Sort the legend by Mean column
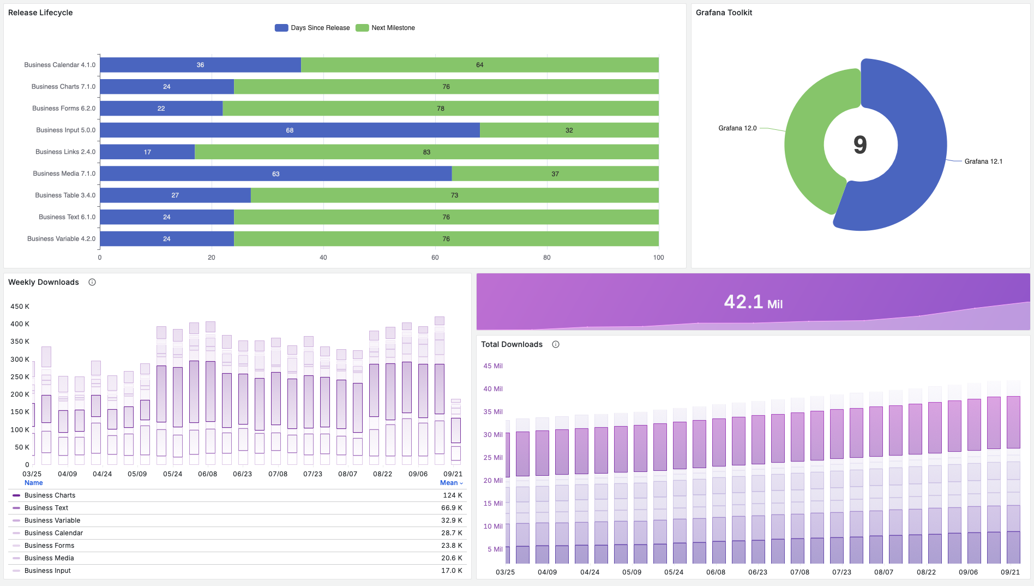This screenshot has height=586, width=1034. pyautogui.click(x=452, y=483)
